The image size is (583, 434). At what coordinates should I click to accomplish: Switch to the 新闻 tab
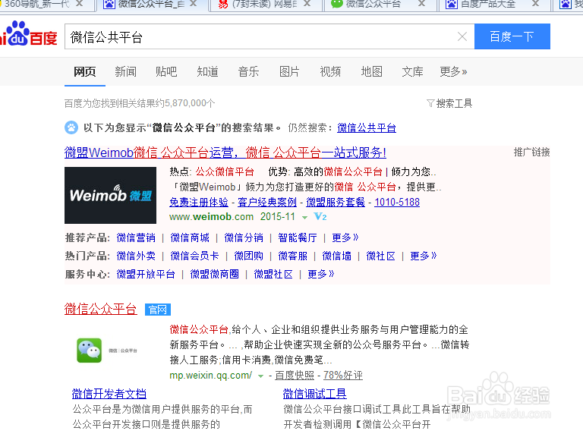tap(126, 72)
